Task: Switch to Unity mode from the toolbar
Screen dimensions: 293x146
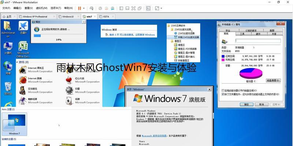Action: [x=140, y=8]
